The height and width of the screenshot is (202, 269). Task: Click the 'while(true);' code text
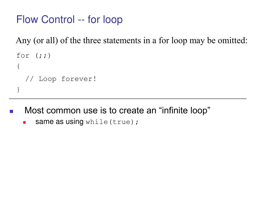pos(112,122)
